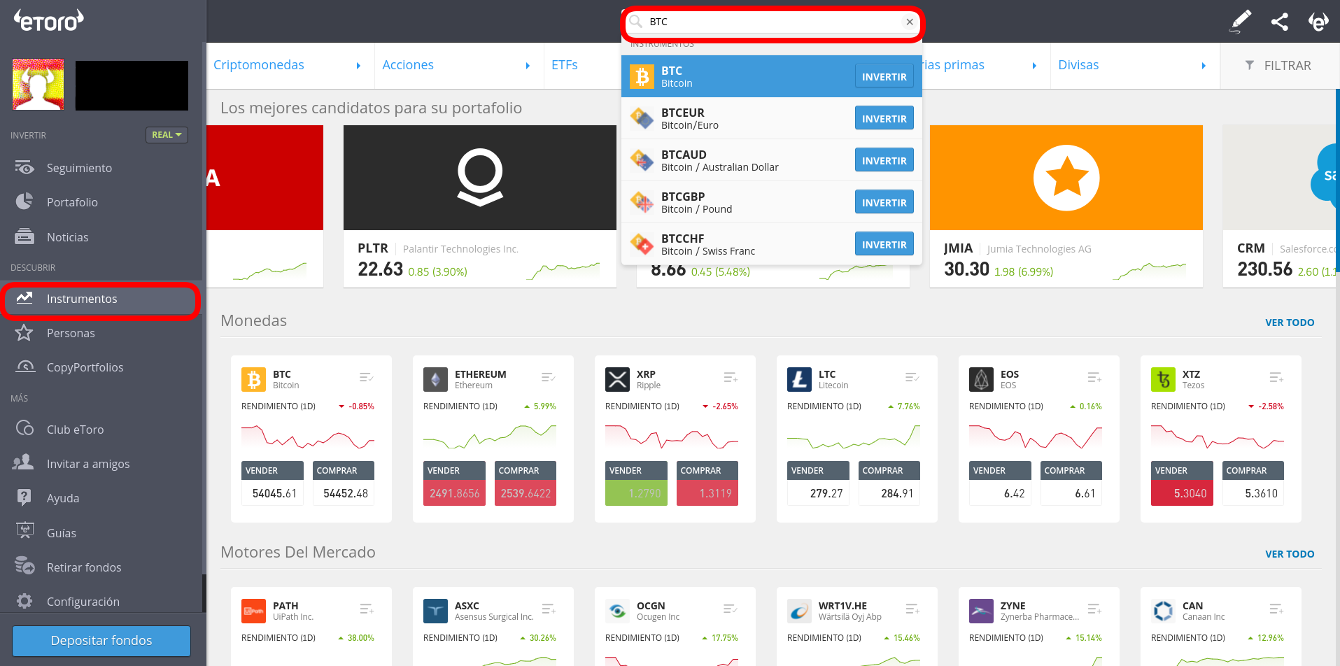The width and height of the screenshot is (1340, 666).
Task: Open the PLTR Palantir card image
Action: (x=480, y=178)
